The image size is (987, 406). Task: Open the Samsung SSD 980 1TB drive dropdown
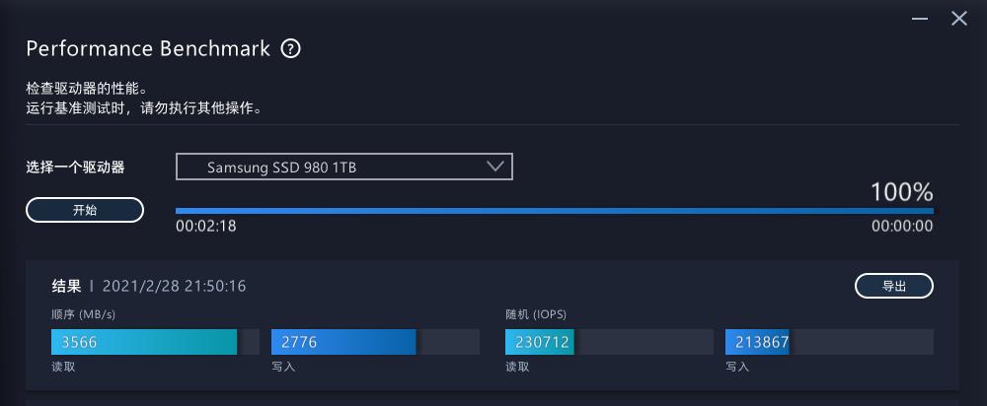tap(343, 168)
